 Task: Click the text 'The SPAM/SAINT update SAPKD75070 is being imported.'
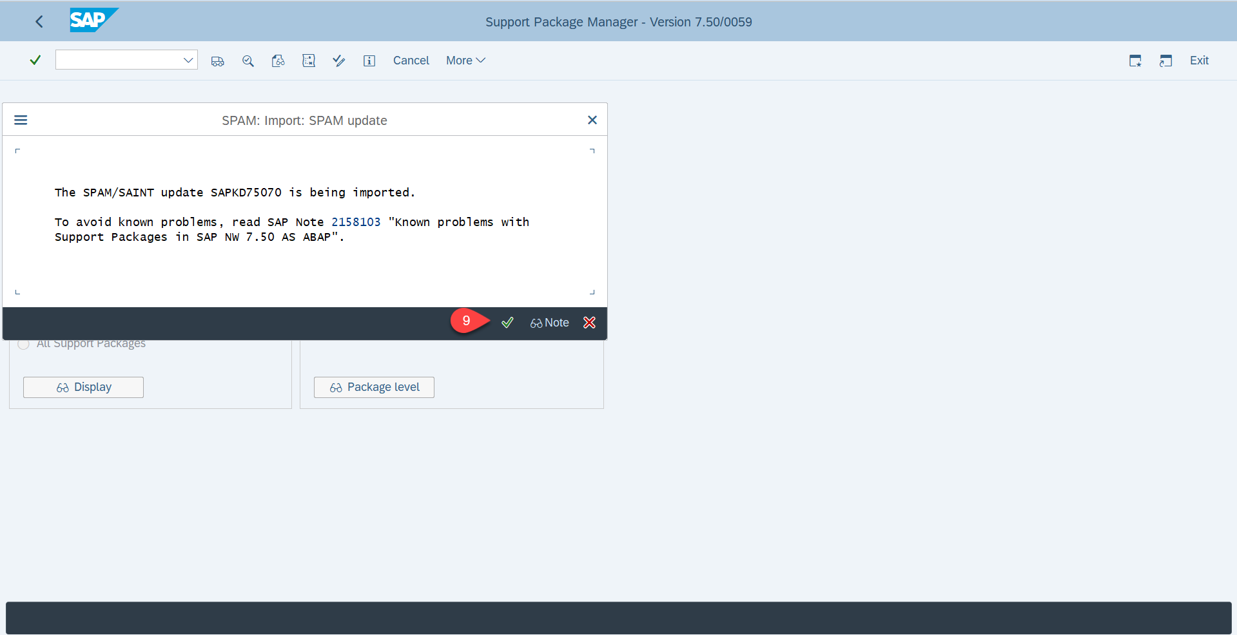(x=235, y=193)
